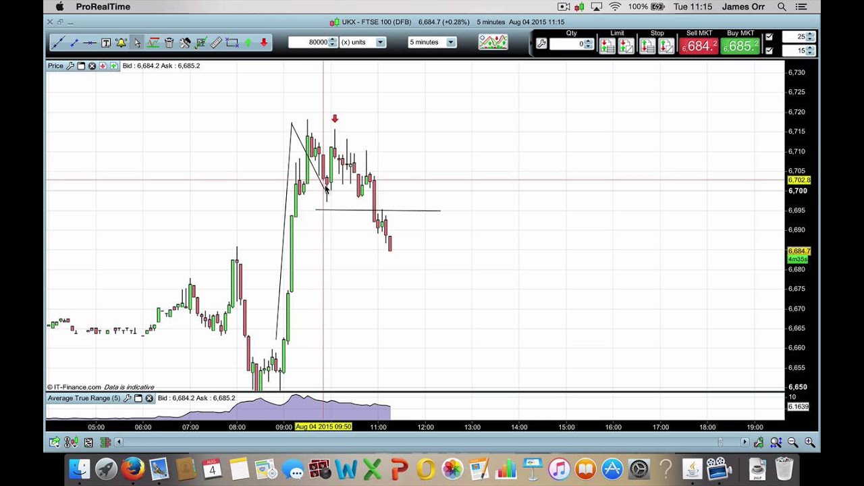Remove the Price panel with X icon
Viewport: 864px width, 486px height.
[x=92, y=65]
